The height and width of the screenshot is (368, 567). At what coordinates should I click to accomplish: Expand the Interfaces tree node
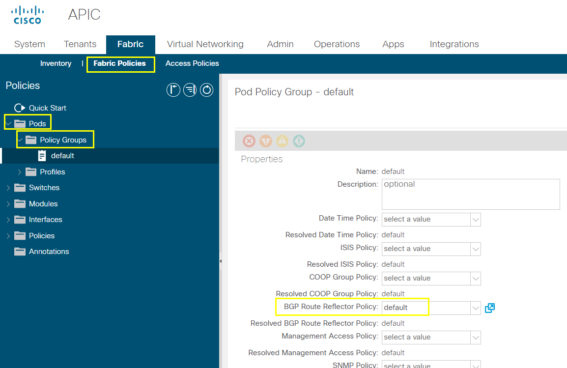8,220
